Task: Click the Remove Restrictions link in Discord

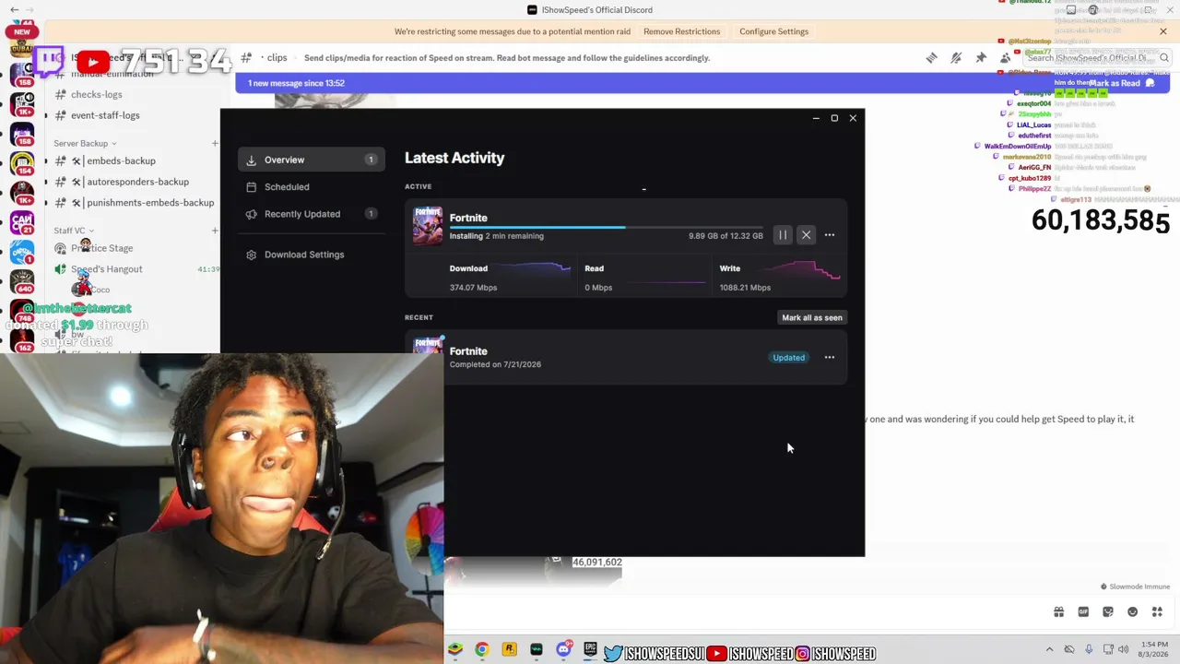Action: [682, 31]
